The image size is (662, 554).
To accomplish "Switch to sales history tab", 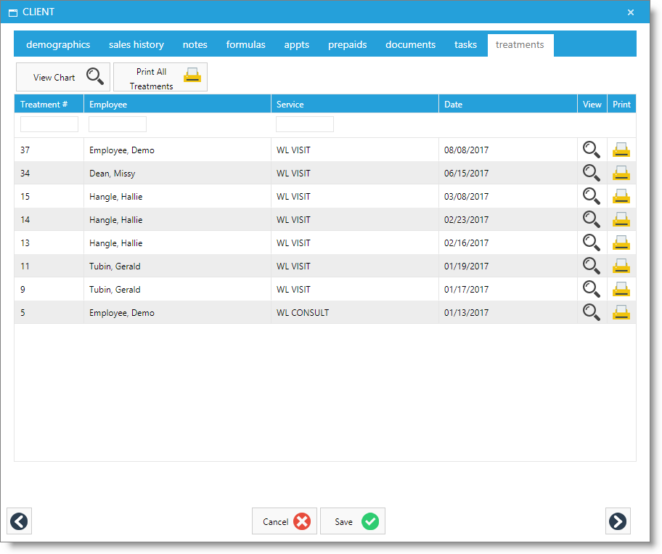I will [x=136, y=44].
